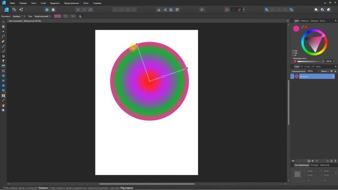Click the Flip Vertical toolbar icon
Image resolution: width=338 pixels, height=190 pixels.
pos(165,9)
